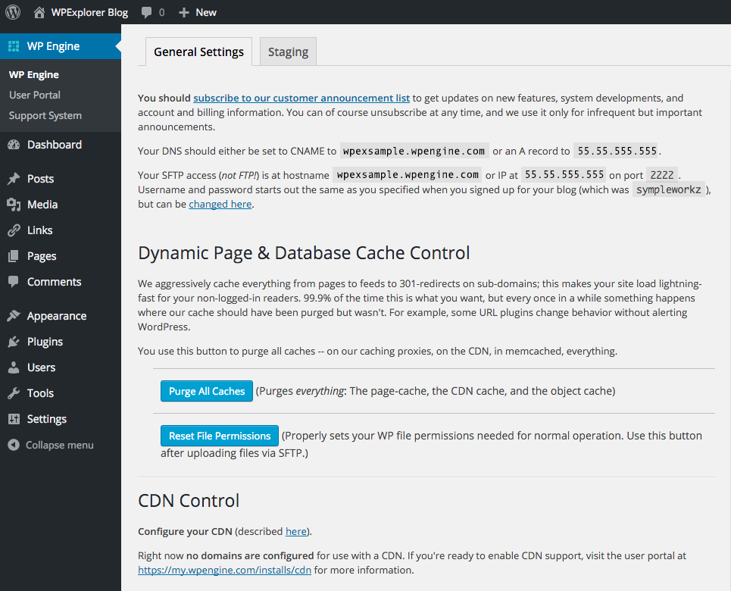The image size is (731, 591).
Task: Collapse the admin sidebar menu
Action: [60, 445]
